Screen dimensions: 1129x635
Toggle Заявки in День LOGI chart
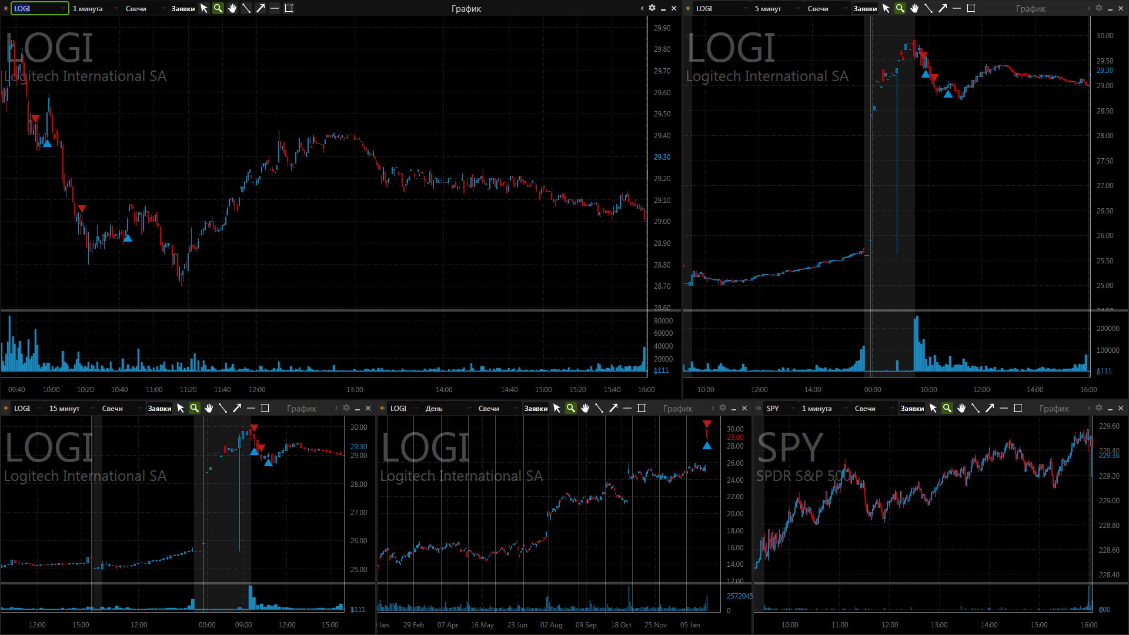[536, 409]
